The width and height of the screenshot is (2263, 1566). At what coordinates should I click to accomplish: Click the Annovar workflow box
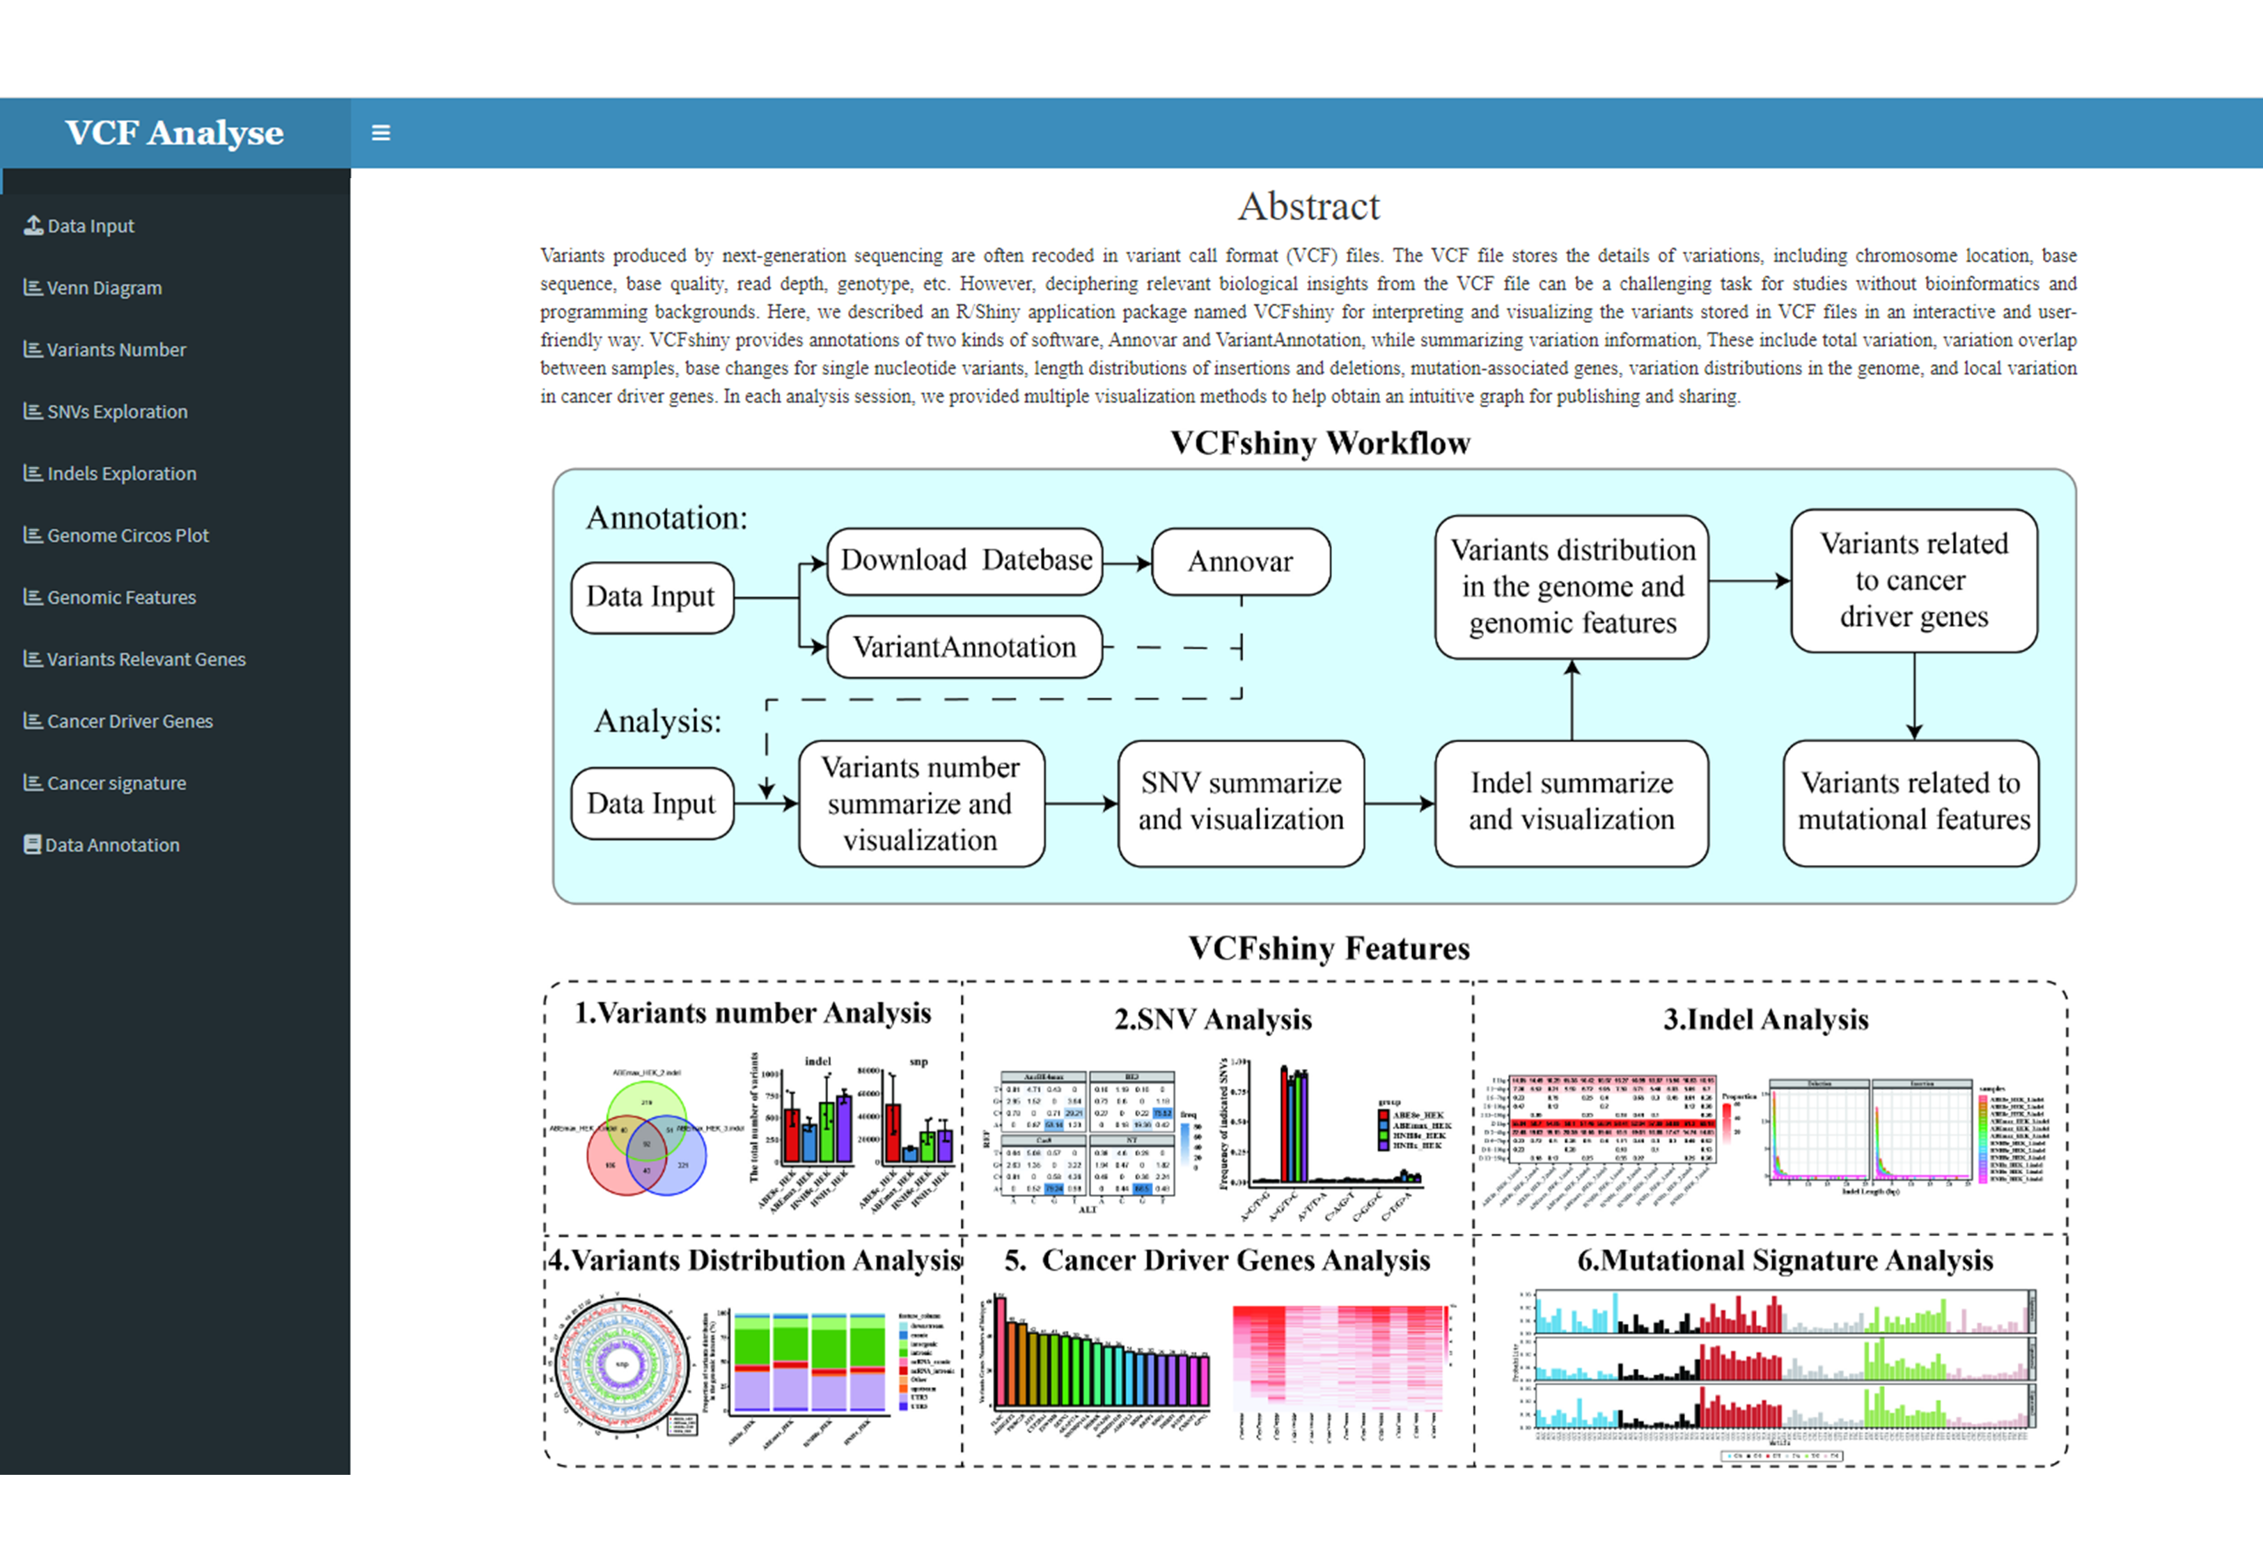coord(1240,561)
